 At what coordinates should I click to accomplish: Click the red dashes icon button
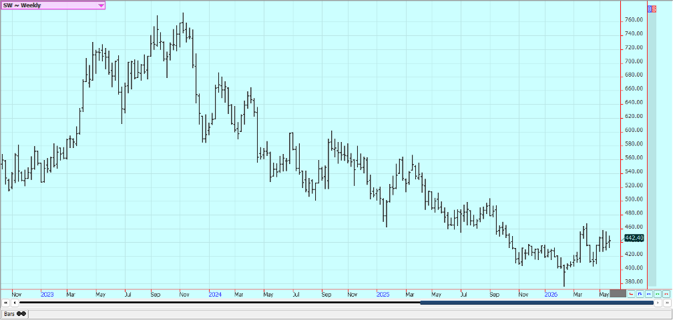[666, 294]
